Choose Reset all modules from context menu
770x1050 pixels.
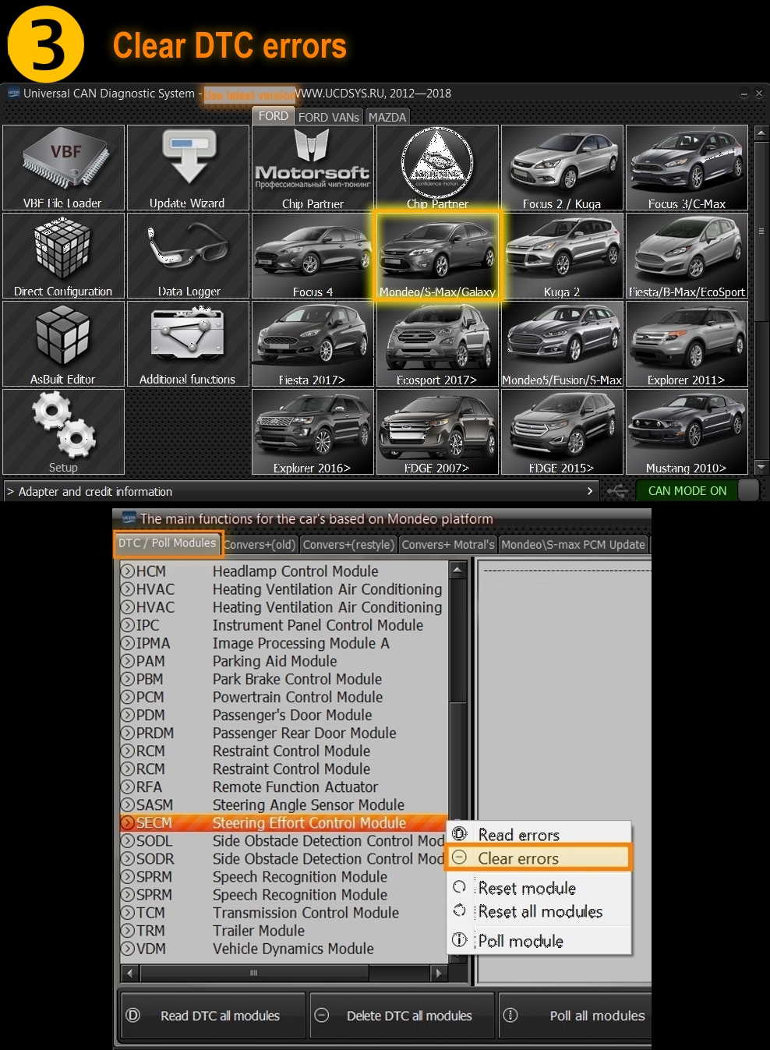pos(539,911)
